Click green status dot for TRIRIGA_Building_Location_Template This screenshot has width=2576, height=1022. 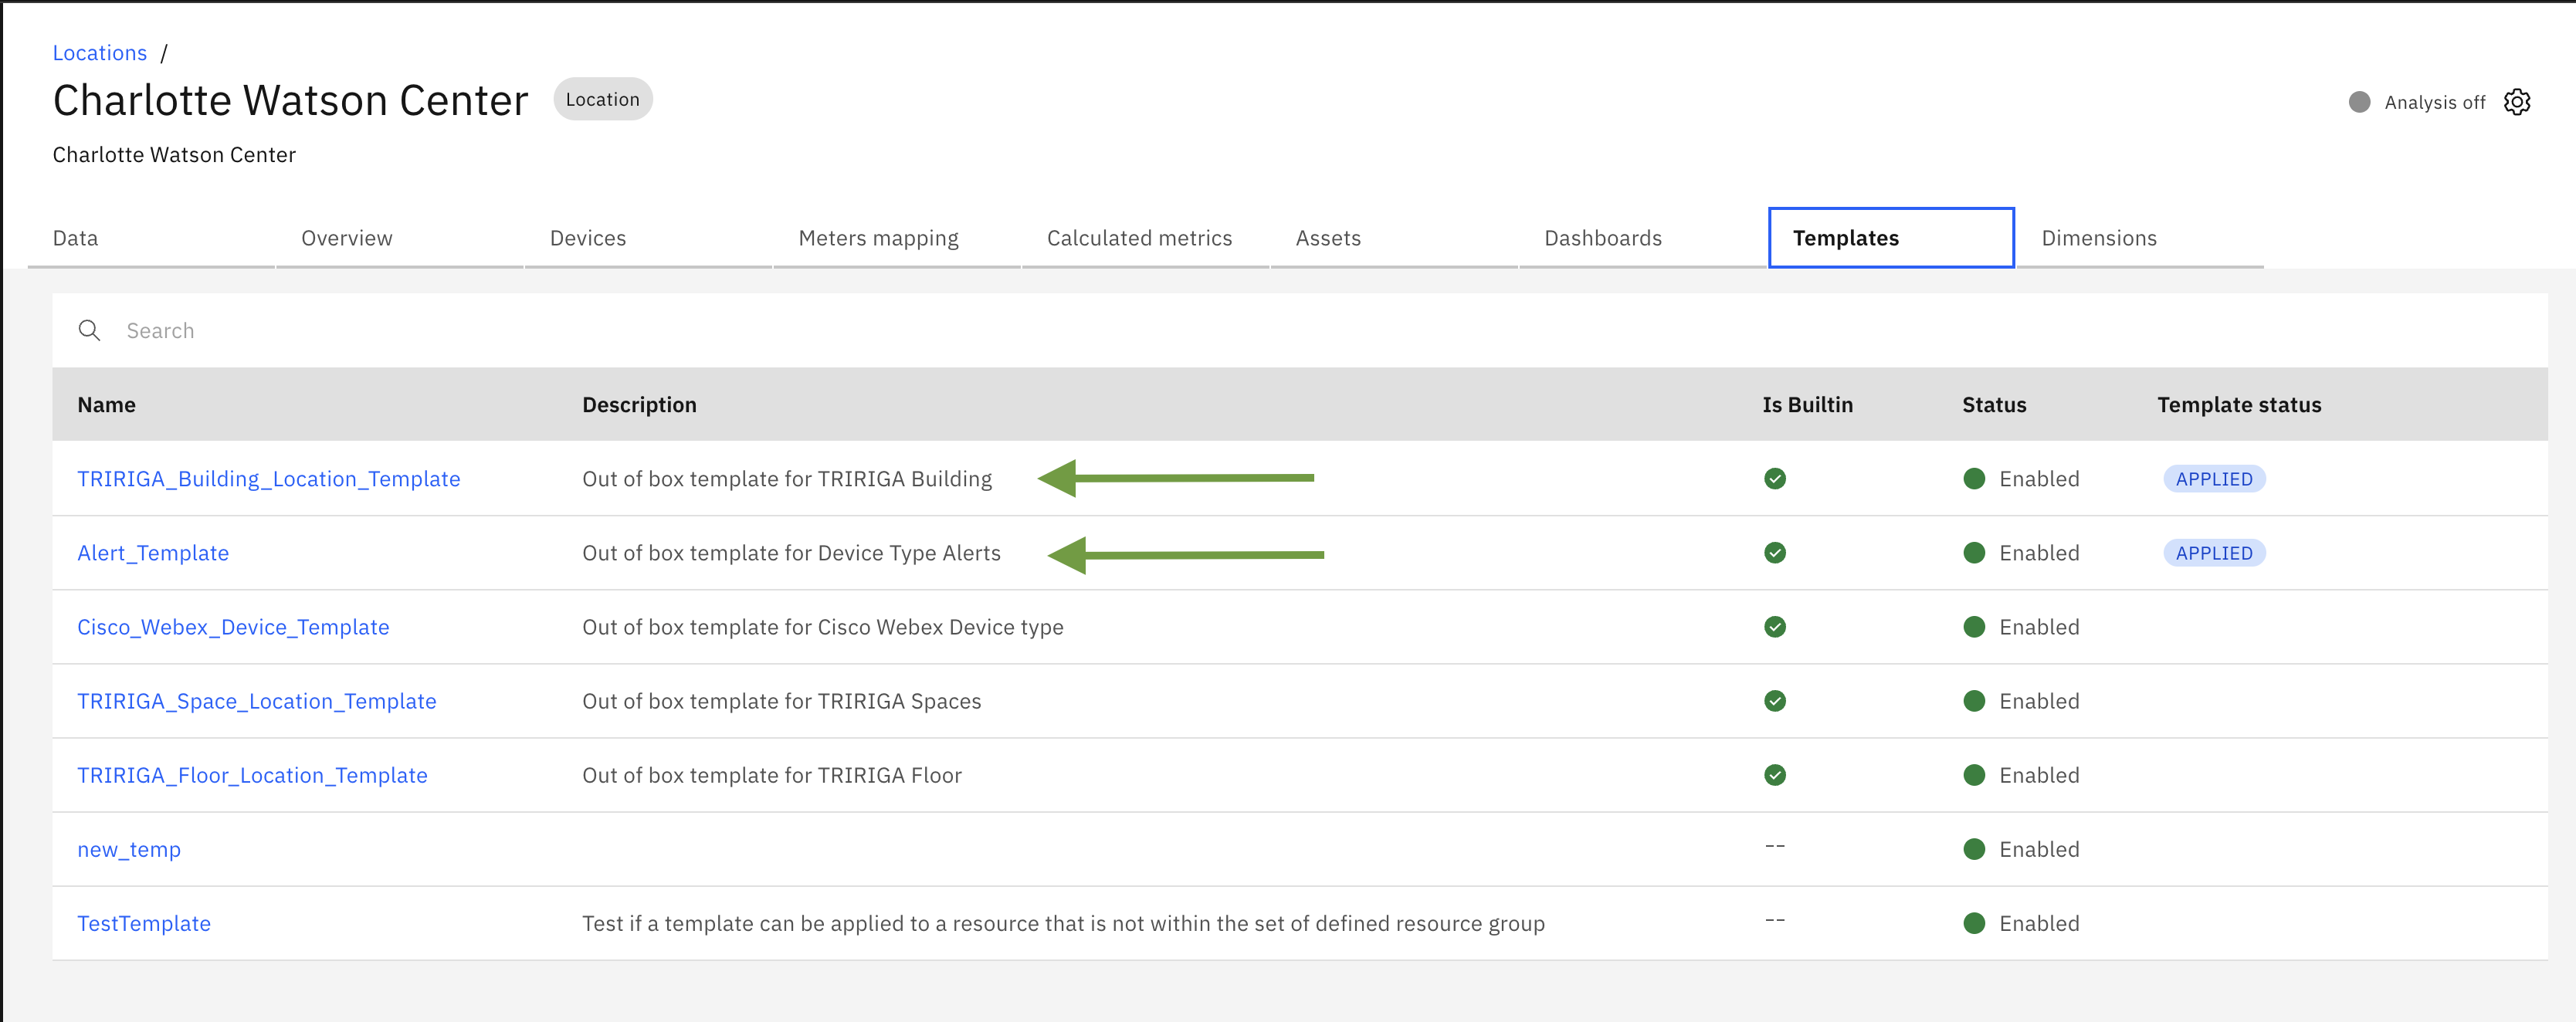(x=1974, y=479)
